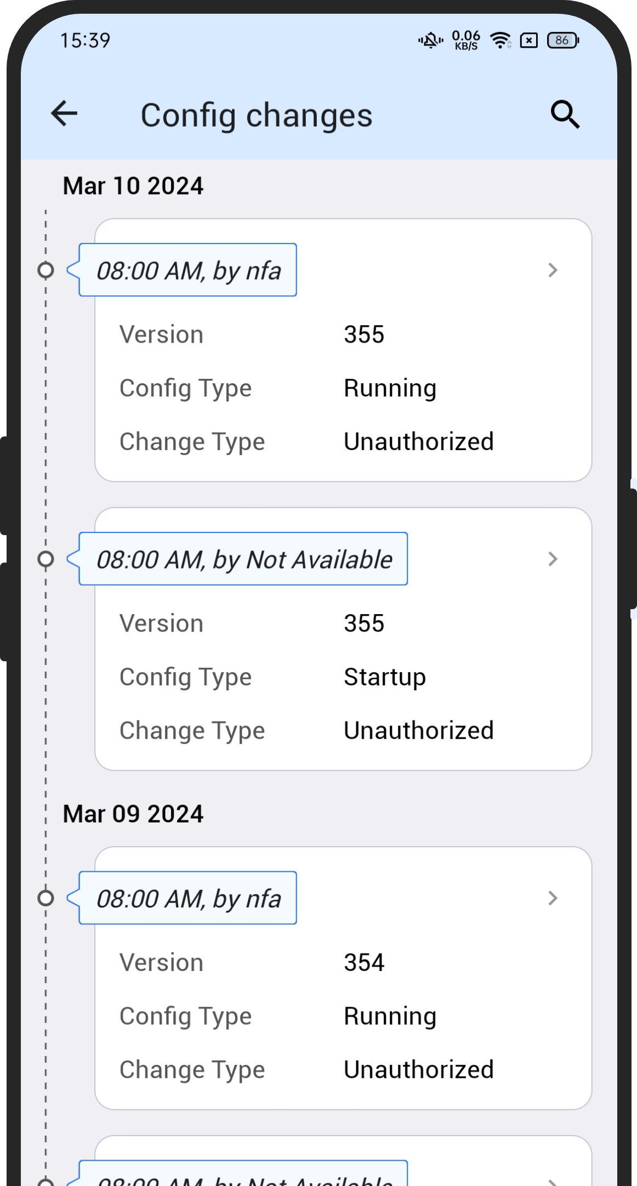This screenshot has height=1186, width=637.
Task: Expand Mar 09 version 354 Running chevron
Action: [x=553, y=898]
